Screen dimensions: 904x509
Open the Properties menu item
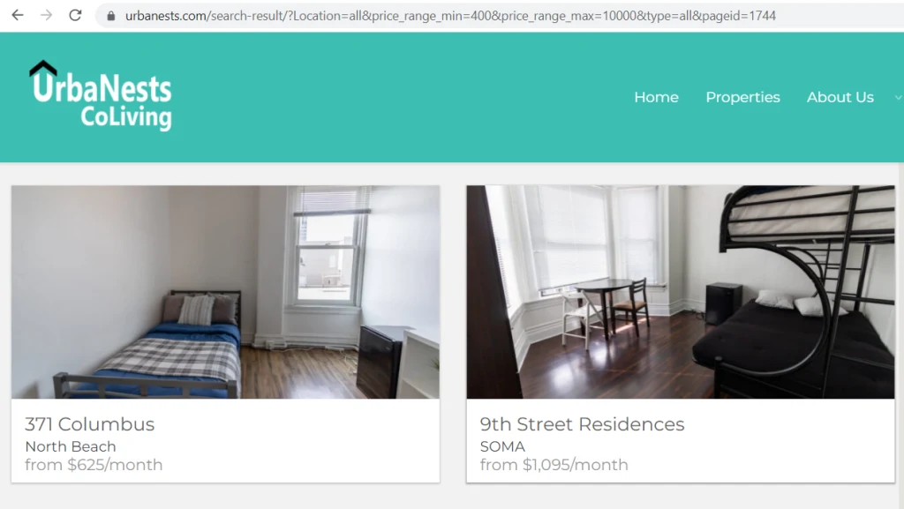click(742, 97)
